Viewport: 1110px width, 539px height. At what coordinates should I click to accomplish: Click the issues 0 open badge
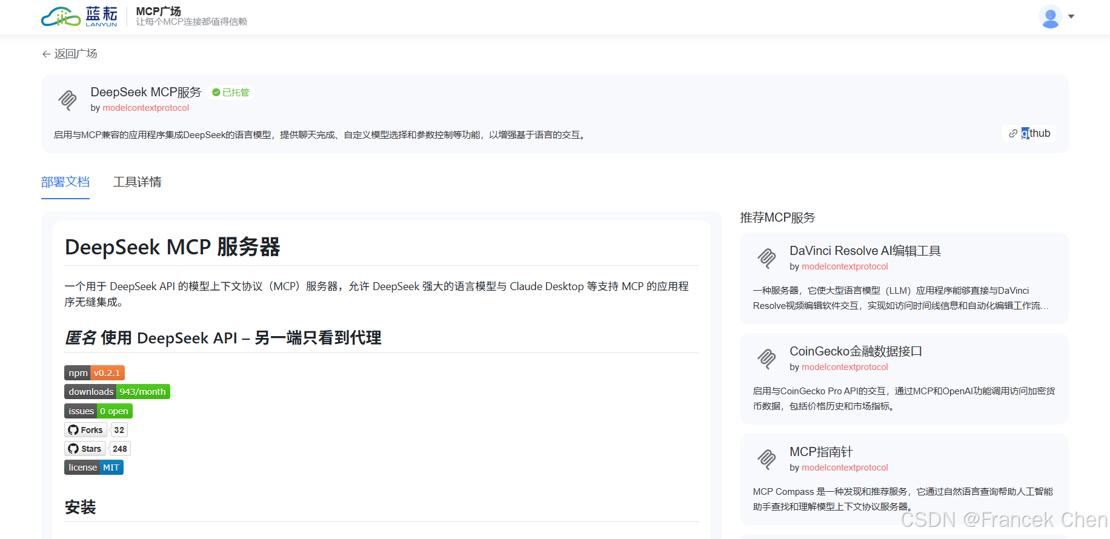(x=98, y=411)
